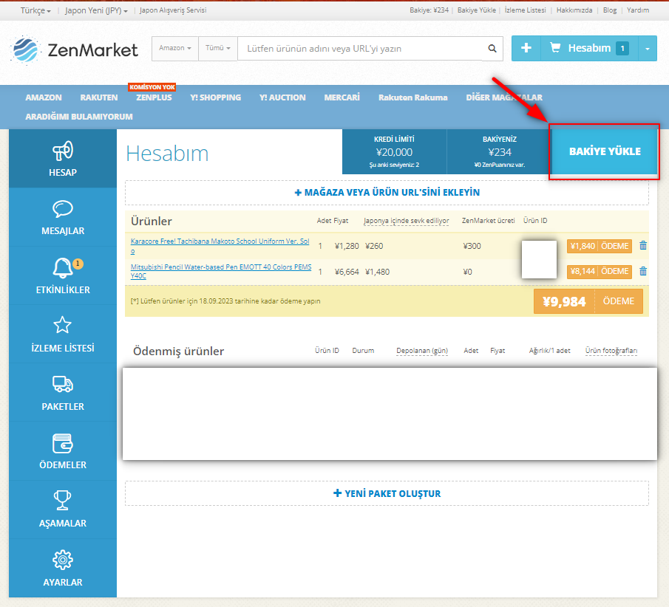Image resolution: width=669 pixels, height=607 pixels.
Task: Click the plus add-item button
Action: [526, 48]
